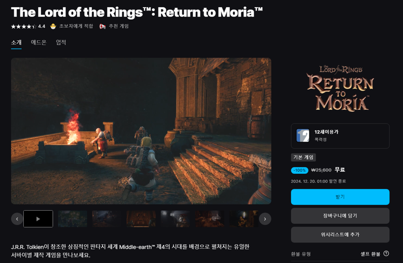Show next thumbnails with right arrow
The image size is (403, 263).
[x=265, y=219]
